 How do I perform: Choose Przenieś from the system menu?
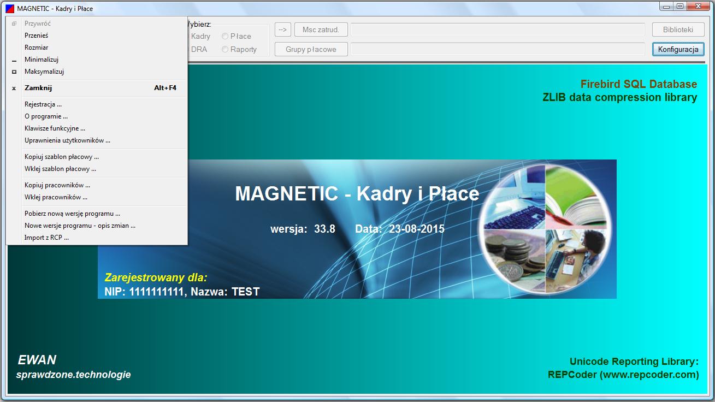[97, 36]
